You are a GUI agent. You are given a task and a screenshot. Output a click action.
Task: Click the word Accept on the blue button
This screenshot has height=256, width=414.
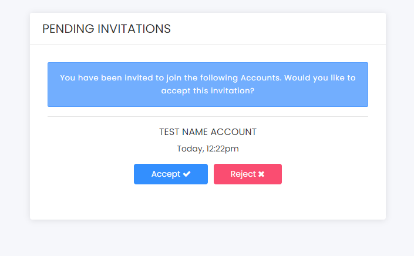(166, 174)
